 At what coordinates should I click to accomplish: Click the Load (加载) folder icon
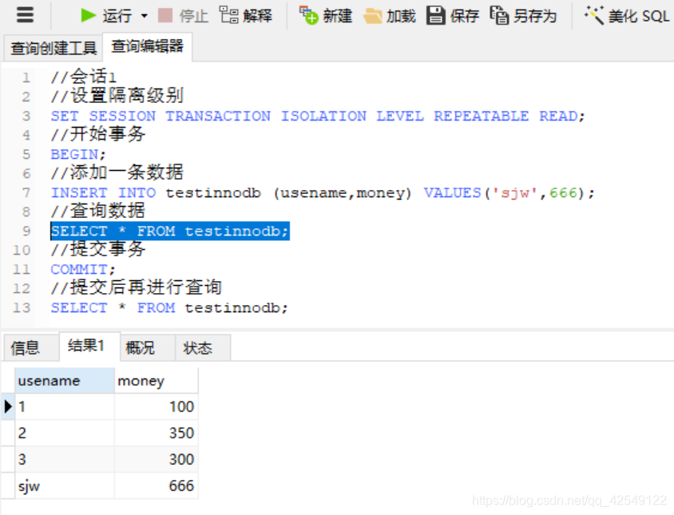372,16
